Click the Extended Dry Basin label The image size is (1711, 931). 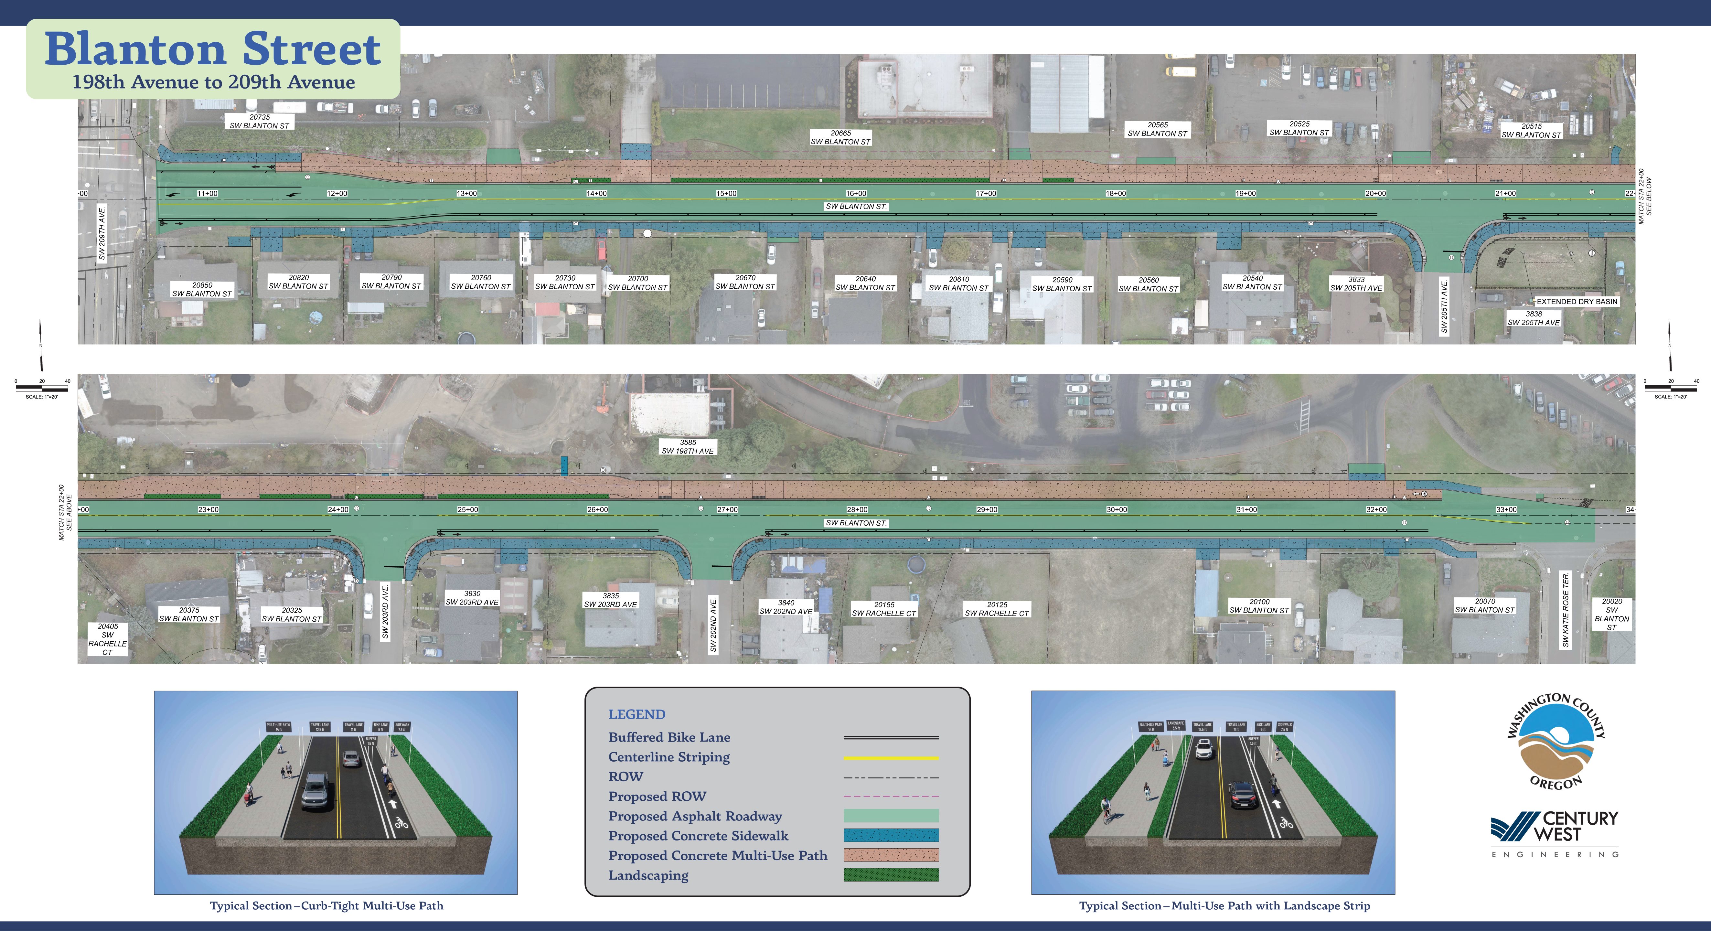coord(1577,302)
